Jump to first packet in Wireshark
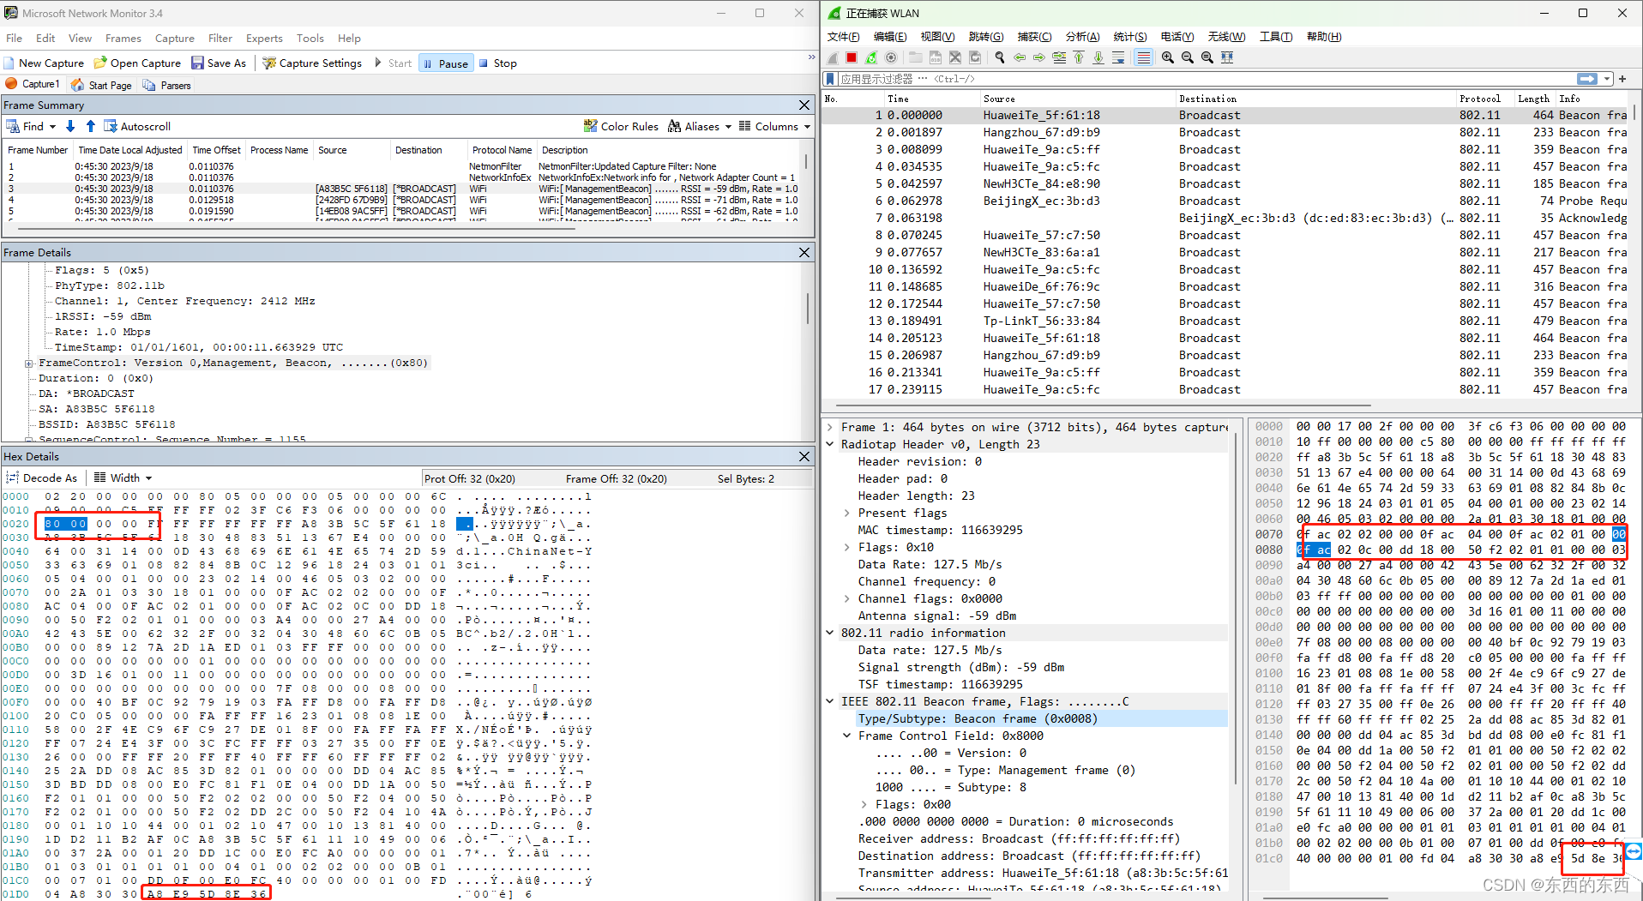The image size is (1643, 901). 1079,57
